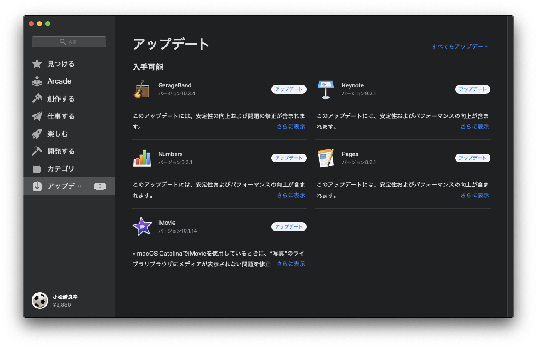The height and width of the screenshot is (348, 537).
Task: Open the 見つける sidebar section
Action: 69,64
